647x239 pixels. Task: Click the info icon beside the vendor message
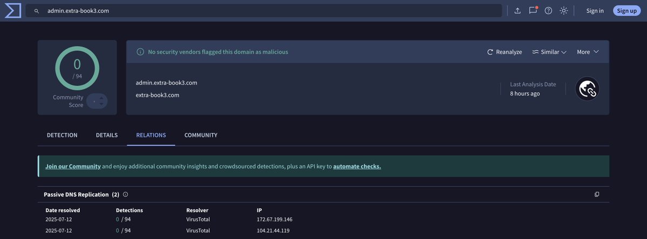140,52
